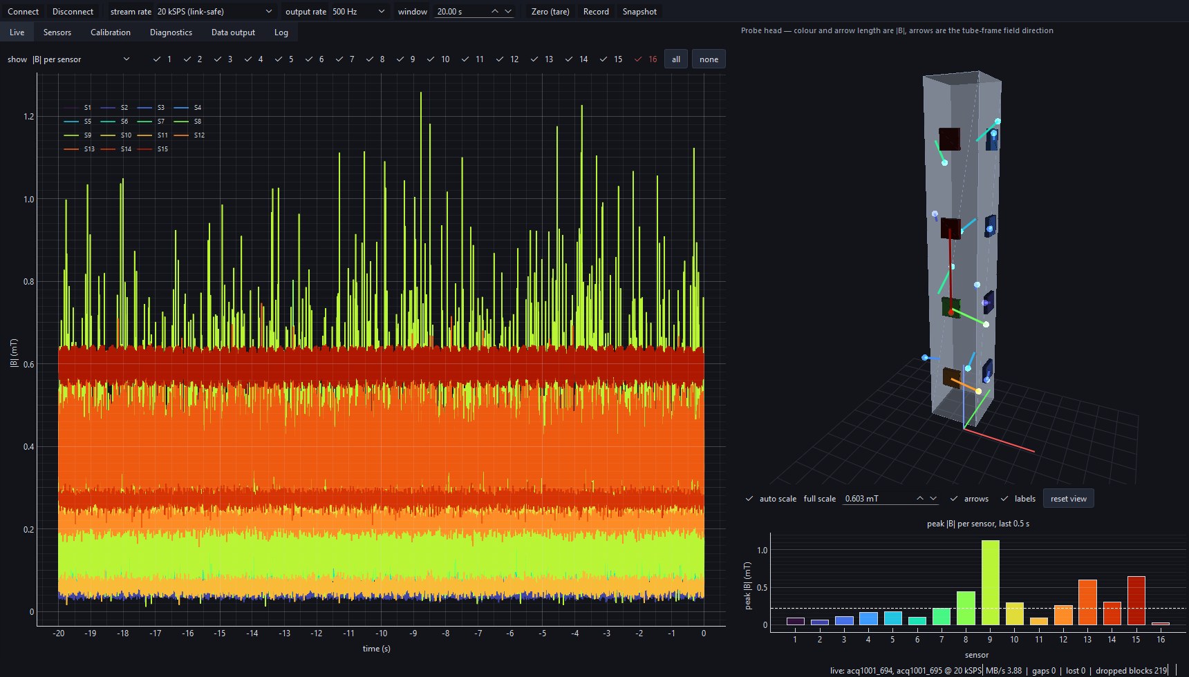Image resolution: width=1189 pixels, height=677 pixels.
Task: Click window duration down arrow stepper
Action: tap(508, 12)
